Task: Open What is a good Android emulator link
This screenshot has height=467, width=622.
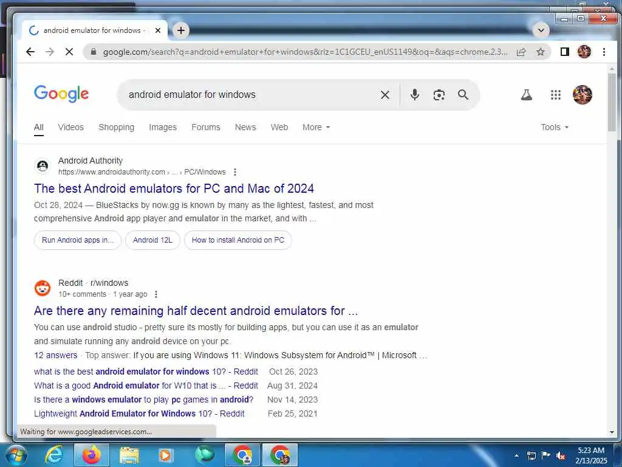Action: pos(146,385)
